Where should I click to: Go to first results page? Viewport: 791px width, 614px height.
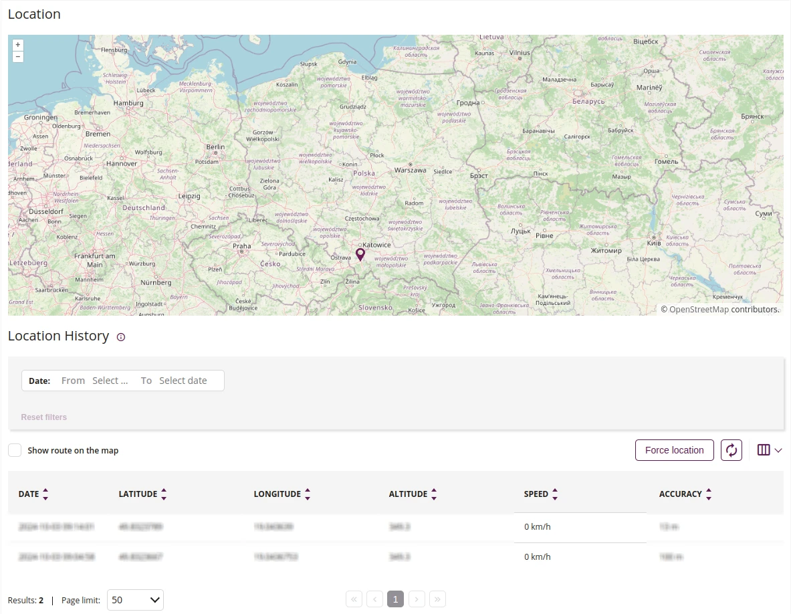[x=354, y=599]
